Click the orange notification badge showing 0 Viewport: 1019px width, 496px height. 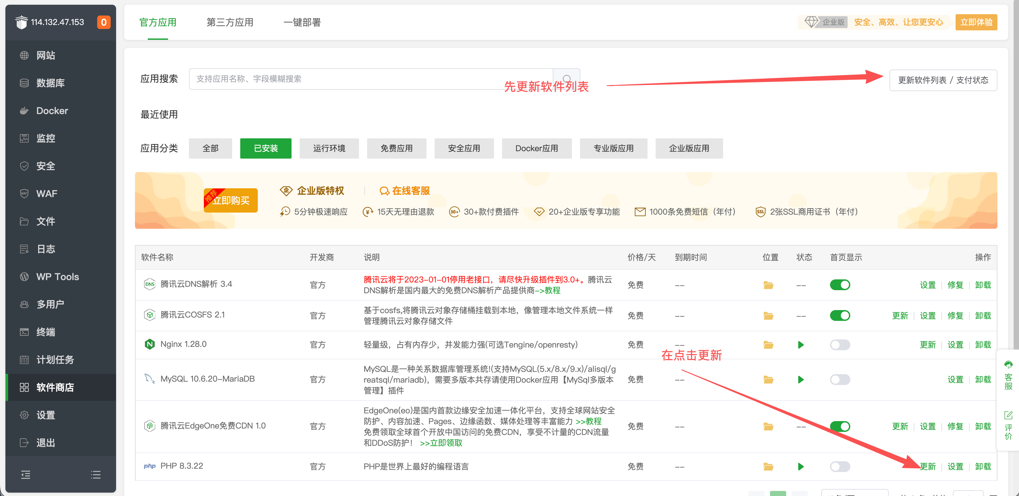tap(104, 22)
